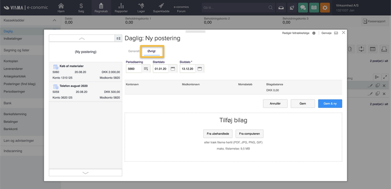Click the Genveje keyboard icon
Viewport: 391px width, 189px height.
336,33
